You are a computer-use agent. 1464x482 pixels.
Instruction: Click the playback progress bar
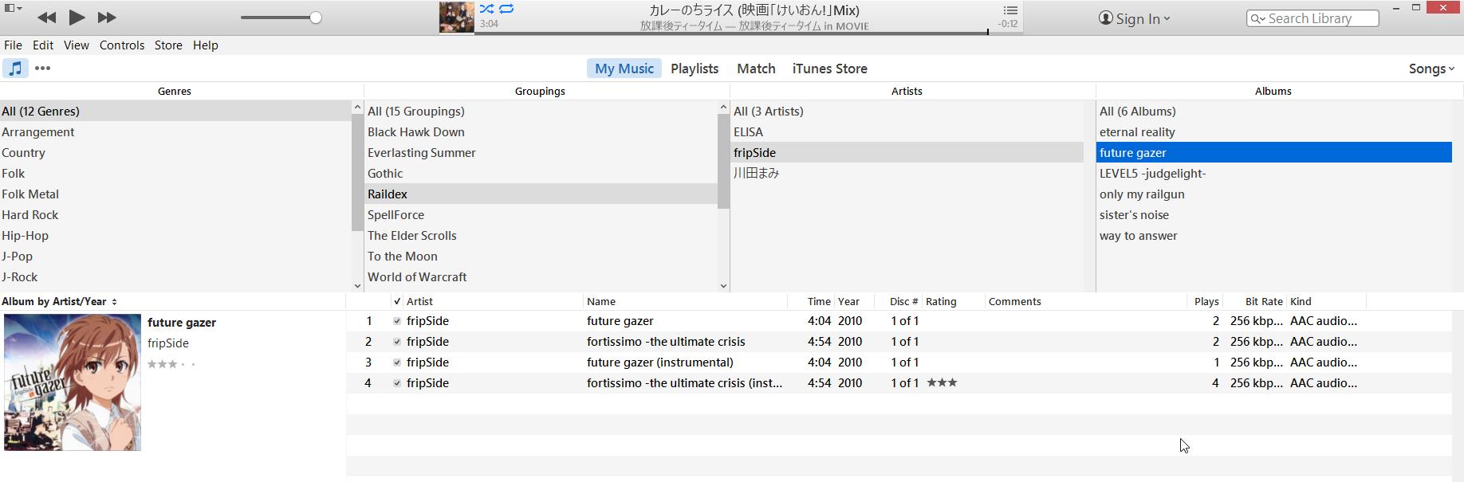[x=731, y=33]
